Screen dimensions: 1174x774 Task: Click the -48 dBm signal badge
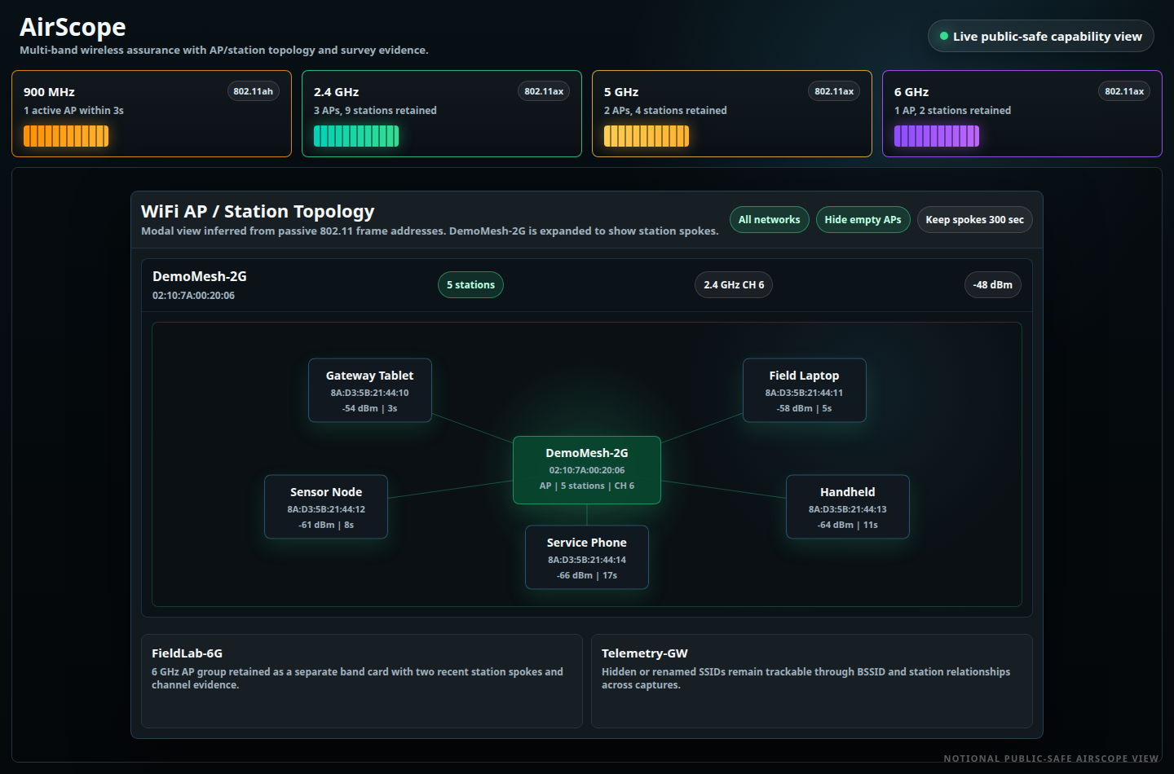[x=992, y=284]
